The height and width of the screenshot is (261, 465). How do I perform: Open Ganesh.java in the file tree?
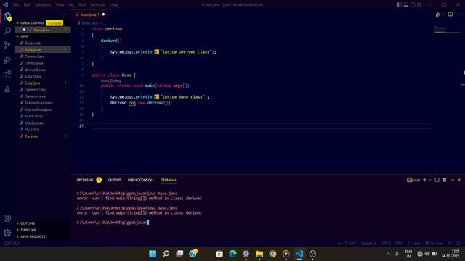click(43, 96)
